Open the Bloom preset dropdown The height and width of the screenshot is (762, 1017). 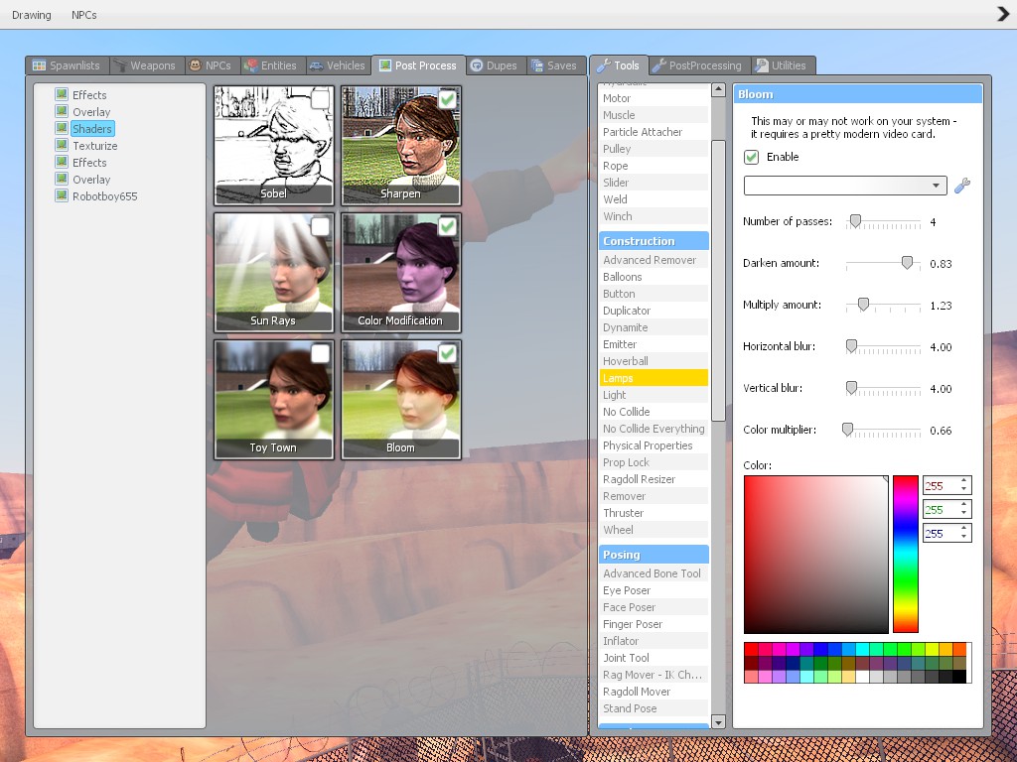[x=845, y=186]
